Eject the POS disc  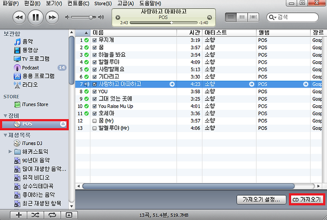(63, 124)
